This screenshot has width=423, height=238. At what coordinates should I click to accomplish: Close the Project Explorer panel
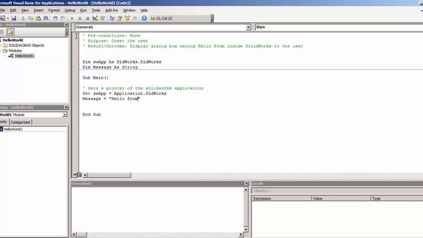coord(66,24)
